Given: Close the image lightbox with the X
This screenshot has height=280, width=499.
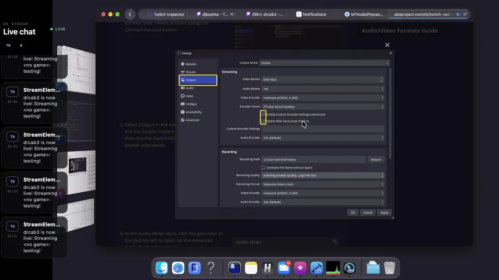Looking at the screenshot, I should (x=387, y=45).
